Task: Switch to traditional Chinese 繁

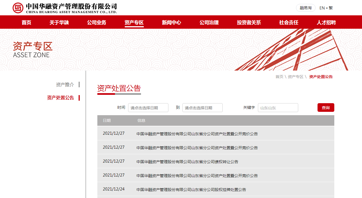Action: coord(331,8)
